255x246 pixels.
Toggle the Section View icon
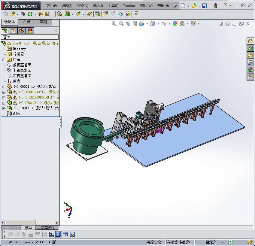tap(135, 23)
